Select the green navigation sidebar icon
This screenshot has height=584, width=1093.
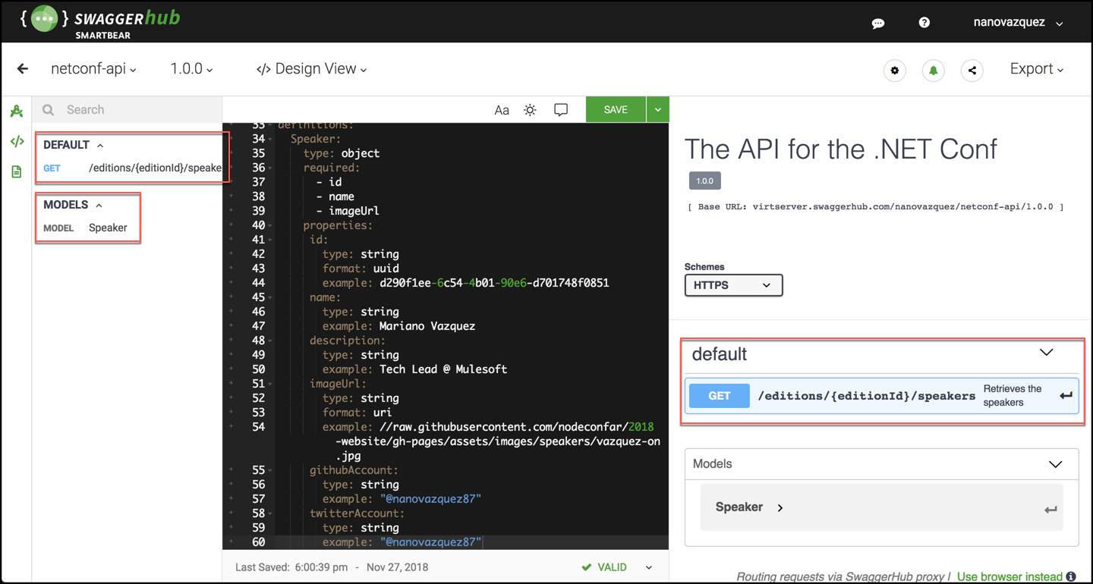(17, 111)
